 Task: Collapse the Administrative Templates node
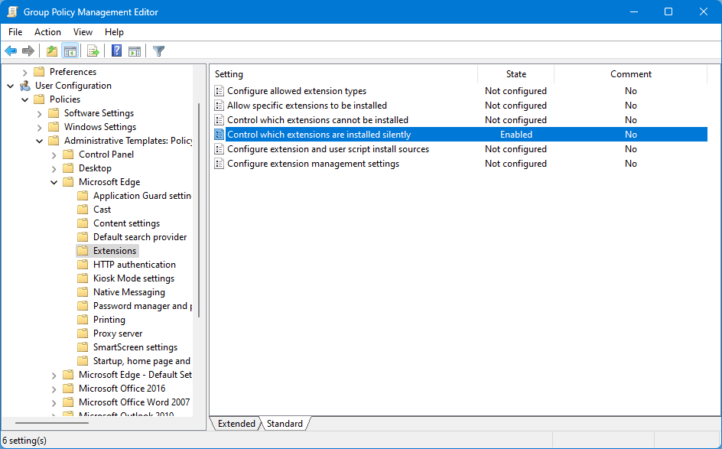pos(39,141)
